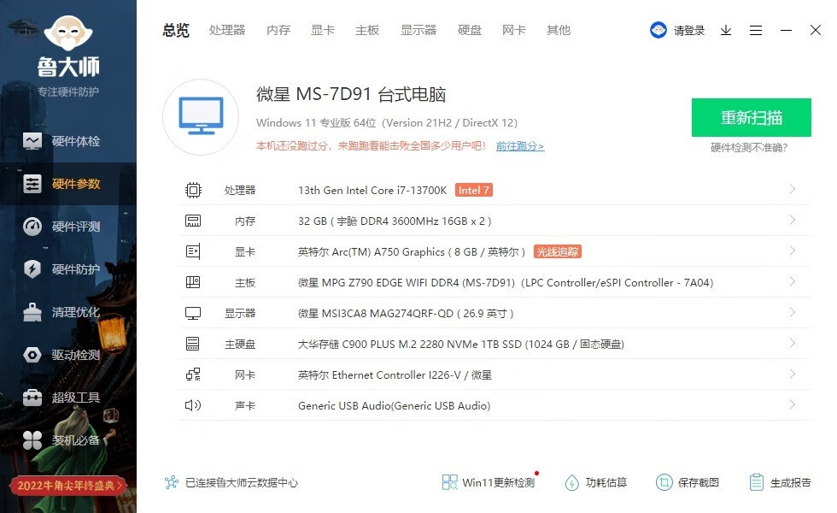The height and width of the screenshot is (513, 837).
Task: Click 微星 MS-7D91 台式电脑 title
Action: coord(351,95)
